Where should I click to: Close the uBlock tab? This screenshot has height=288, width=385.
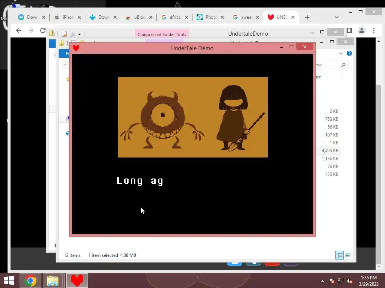click(150, 17)
